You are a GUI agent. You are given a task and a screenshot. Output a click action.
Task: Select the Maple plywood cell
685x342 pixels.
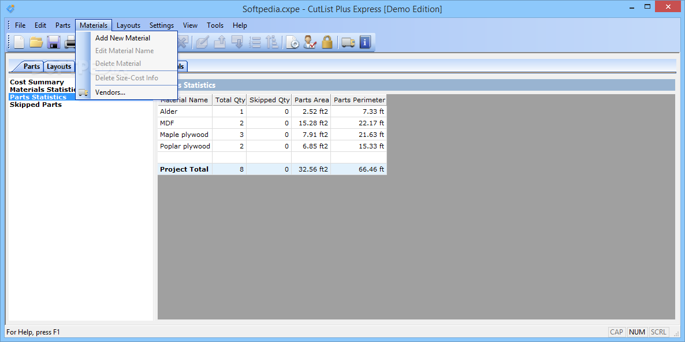pyautogui.click(x=185, y=135)
